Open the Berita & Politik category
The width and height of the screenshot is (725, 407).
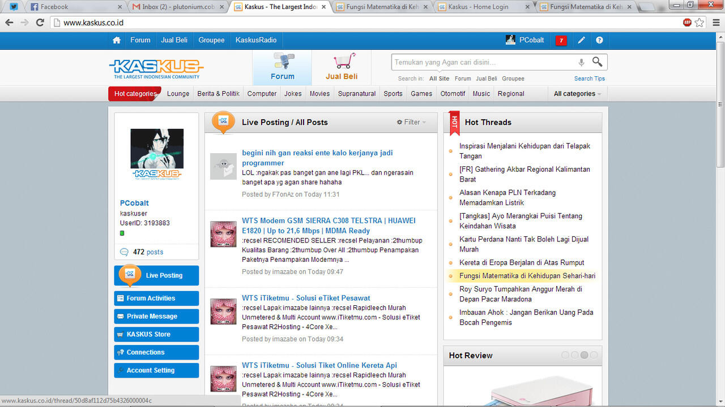pyautogui.click(x=218, y=94)
